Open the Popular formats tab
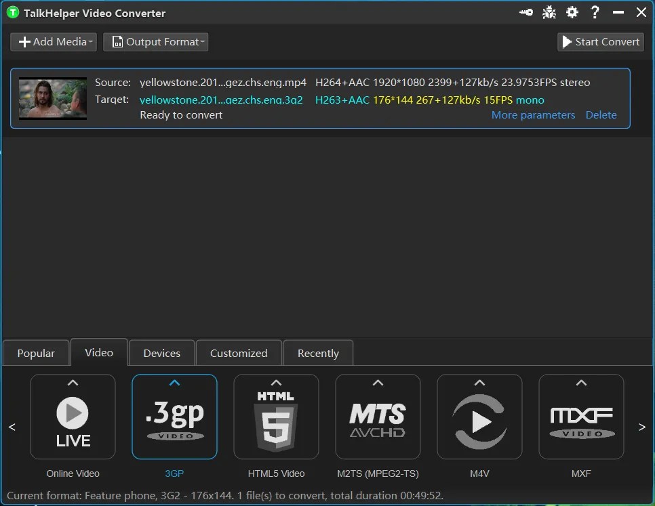Viewport: 655px width, 506px height. click(35, 352)
